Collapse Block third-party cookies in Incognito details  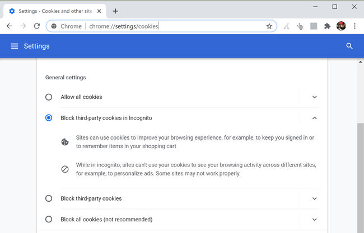click(314, 118)
